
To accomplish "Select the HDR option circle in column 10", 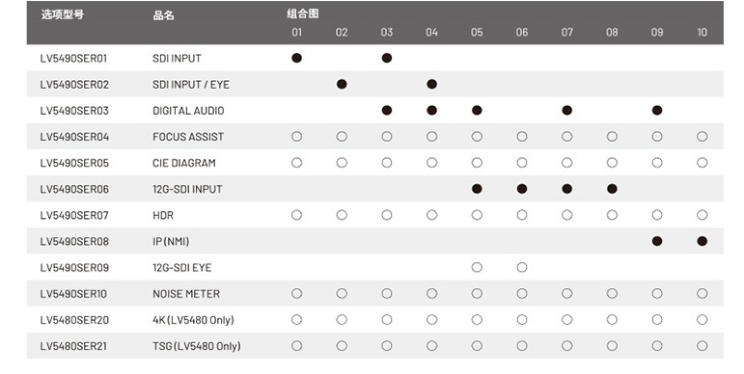I will point(703,215).
